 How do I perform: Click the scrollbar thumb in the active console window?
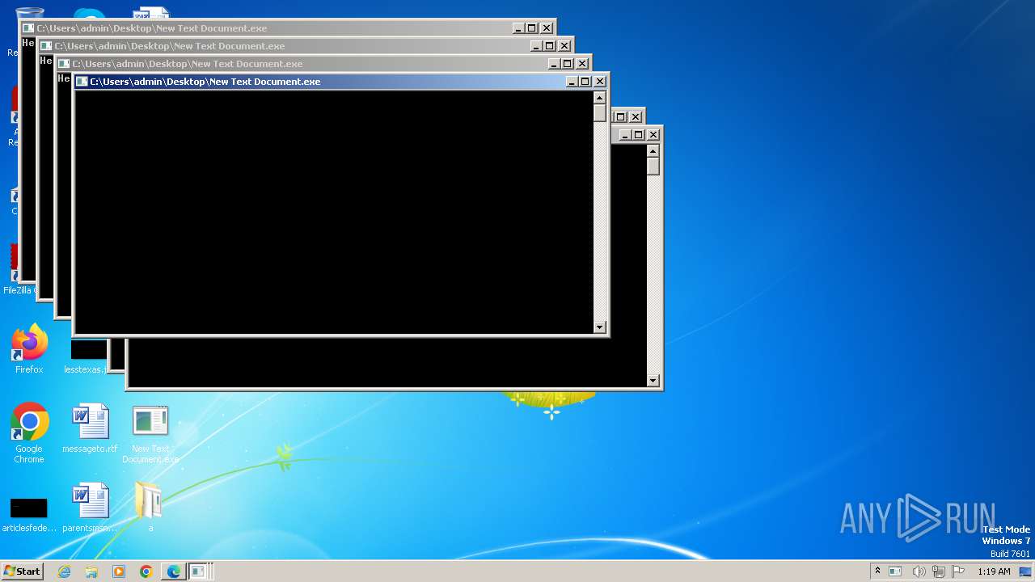click(599, 113)
